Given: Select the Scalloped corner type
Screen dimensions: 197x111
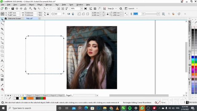Looking at the screenshot, I should [83, 14].
